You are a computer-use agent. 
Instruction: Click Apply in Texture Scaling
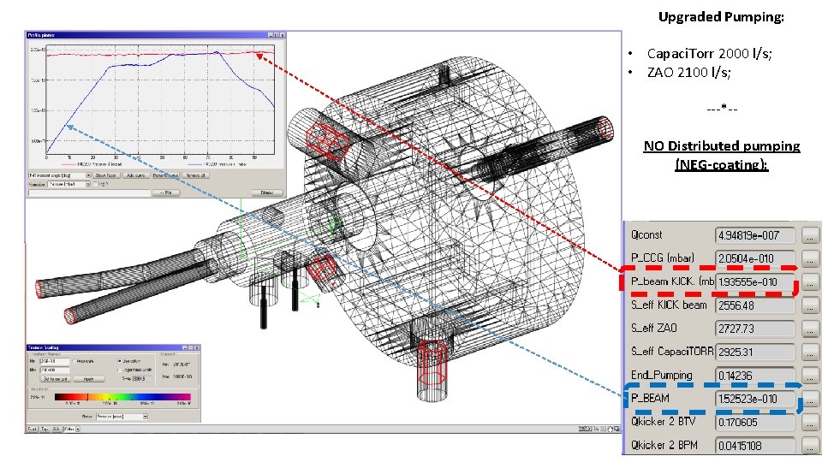(88, 379)
